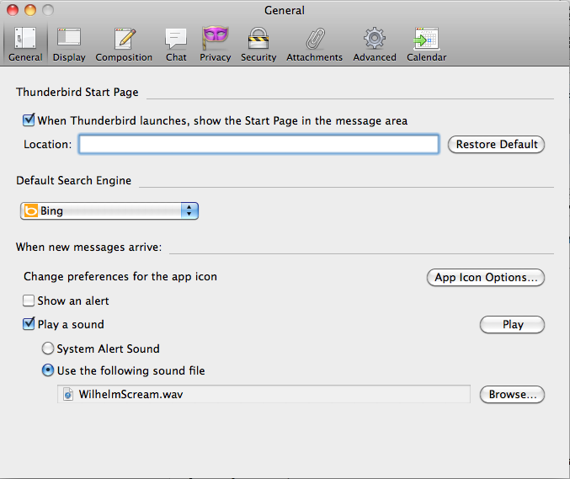
Task: Go to Security padlock settings
Action: 258,44
